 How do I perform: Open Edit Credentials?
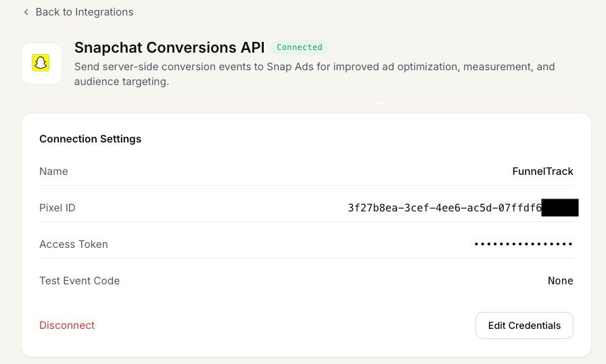point(524,326)
